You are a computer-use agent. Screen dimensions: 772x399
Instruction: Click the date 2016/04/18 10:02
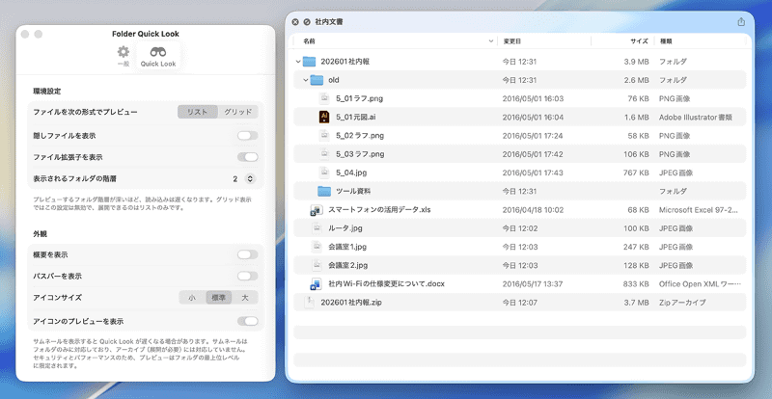[x=533, y=209]
